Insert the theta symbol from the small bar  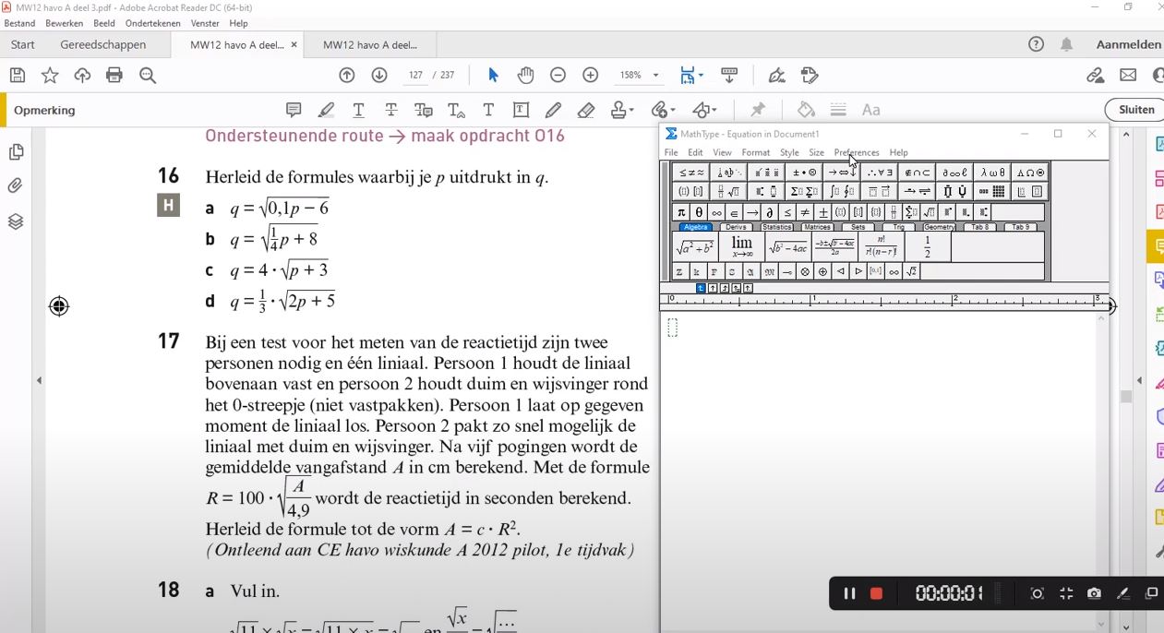coord(699,213)
